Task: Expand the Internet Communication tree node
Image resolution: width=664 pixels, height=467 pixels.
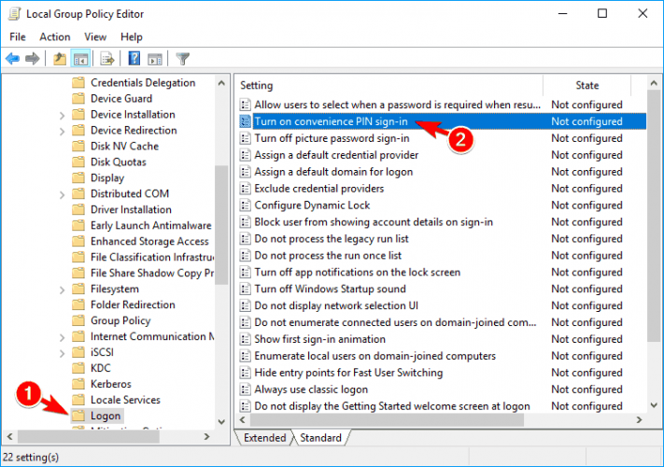Action: point(62,337)
